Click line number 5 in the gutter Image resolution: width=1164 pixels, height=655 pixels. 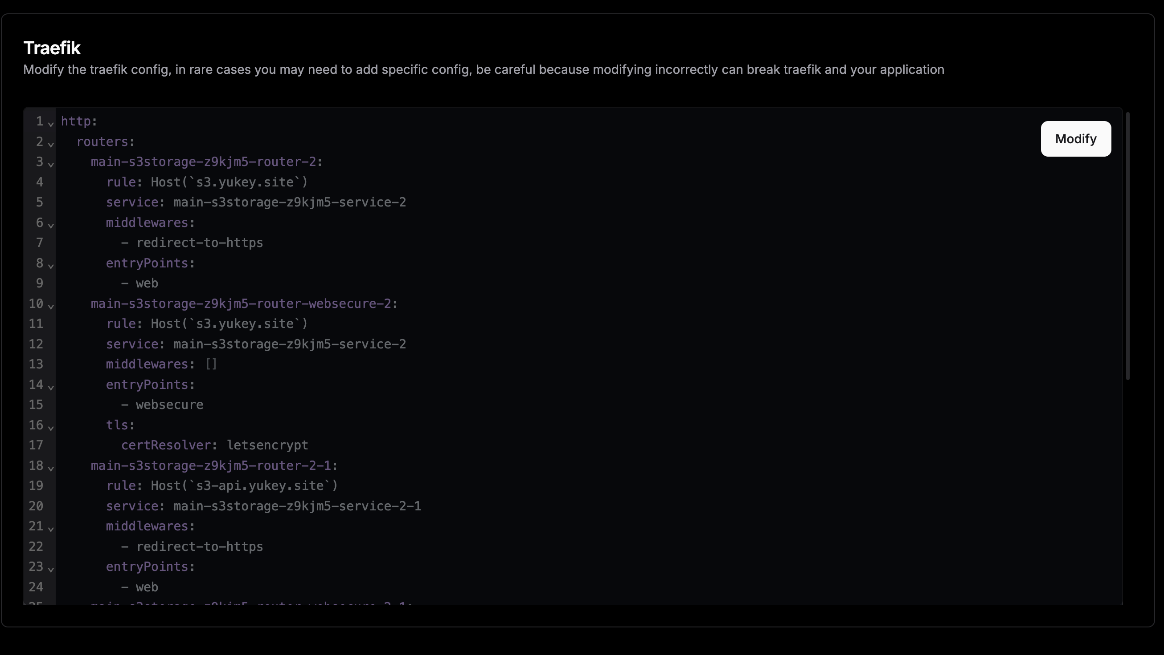39,202
